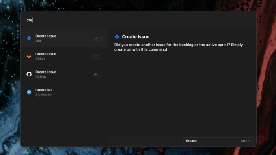
Task: Click the jci shortcut badge
Action: pyautogui.click(x=97, y=38)
